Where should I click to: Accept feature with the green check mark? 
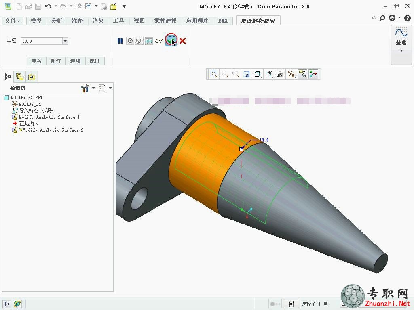coord(171,41)
